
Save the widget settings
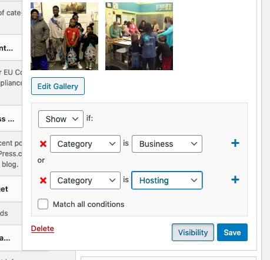click(x=232, y=232)
